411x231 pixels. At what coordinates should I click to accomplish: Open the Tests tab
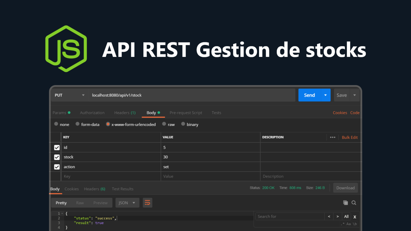[x=216, y=113]
